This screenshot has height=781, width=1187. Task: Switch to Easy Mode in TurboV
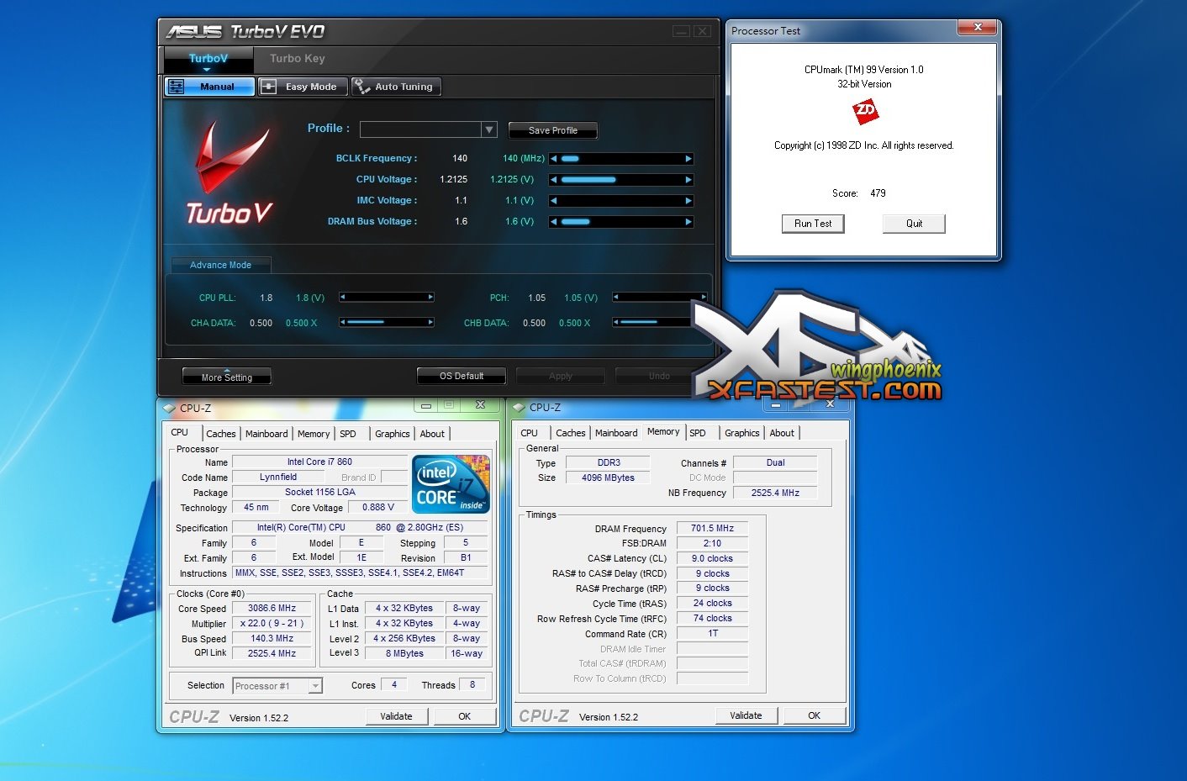click(x=302, y=87)
